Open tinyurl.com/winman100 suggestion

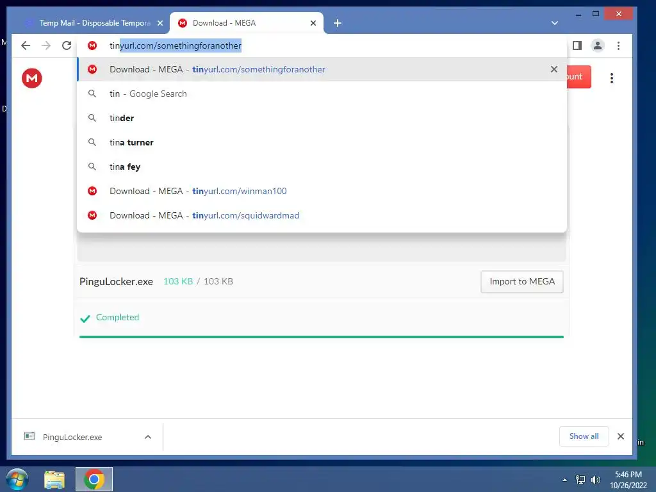(322, 191)
